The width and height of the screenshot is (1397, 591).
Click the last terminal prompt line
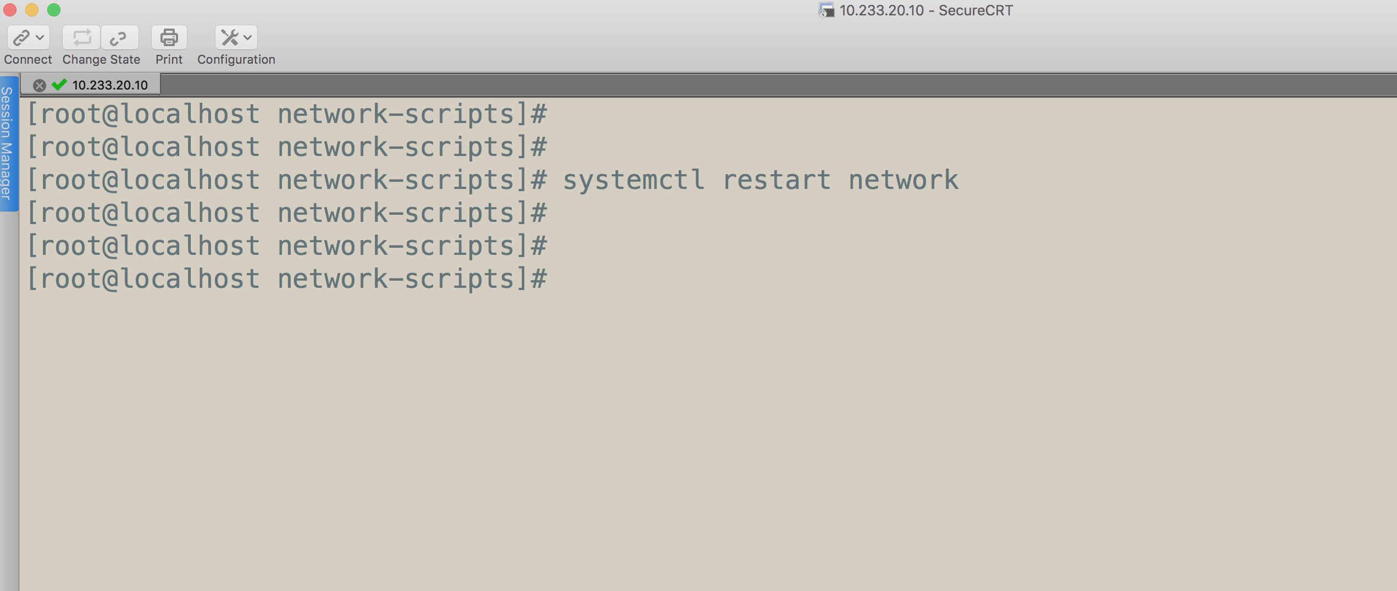click(x=287, y=279)
